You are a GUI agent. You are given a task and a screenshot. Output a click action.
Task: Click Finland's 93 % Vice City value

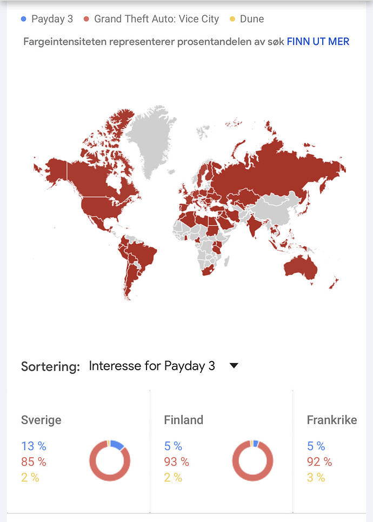[177, 461]
